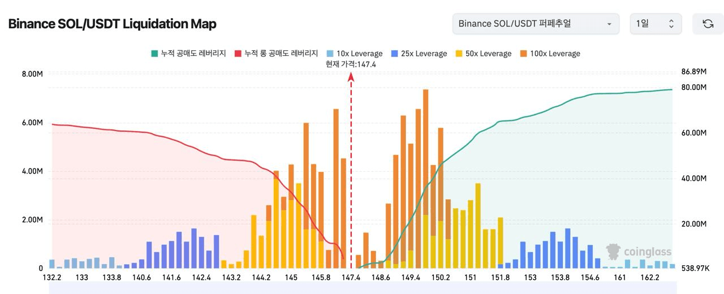724x294 pixels.
Task: Click the 4.00M left axis label
Action: click(32, 171)
